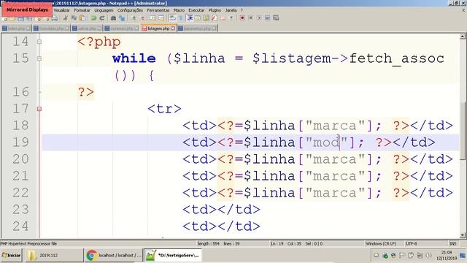Screen dimensions: 467x263
Task: Open the Macro menu
Action: coord(179,10)
